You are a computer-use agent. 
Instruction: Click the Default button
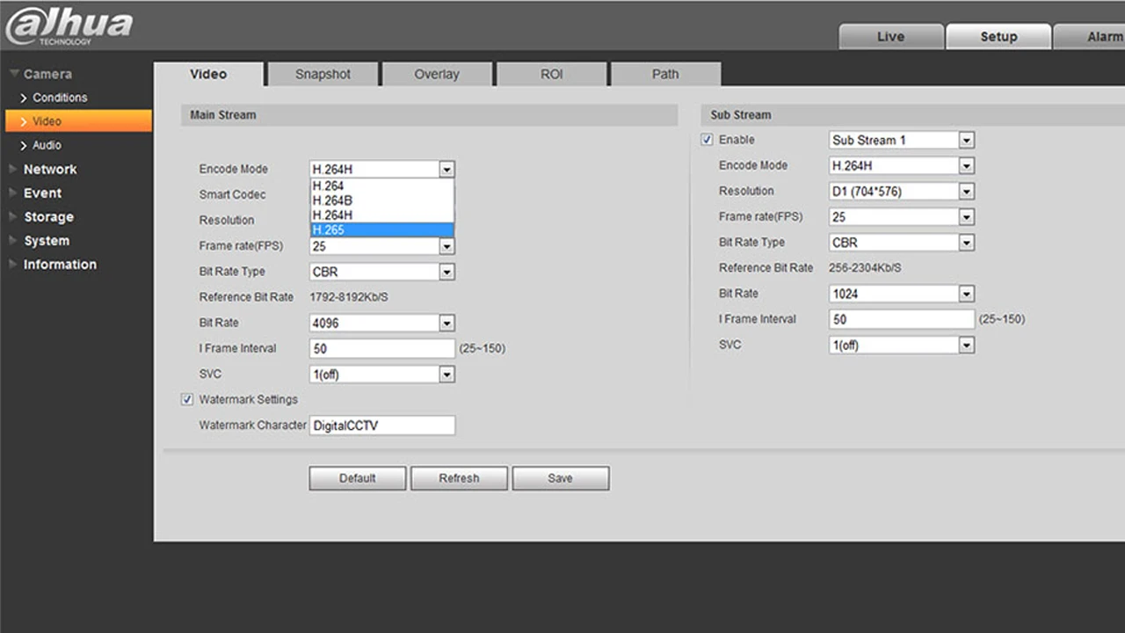pyautogui.click(x=358, y=478)
